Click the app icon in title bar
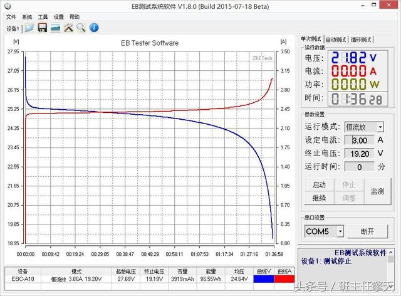Screen dimensions: 401x296 pos(8,6)
